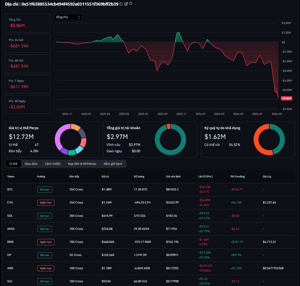Click the PnL 7 Ngày card
The height and width of the screenshot is (286, 300).
tap(28, 84)
